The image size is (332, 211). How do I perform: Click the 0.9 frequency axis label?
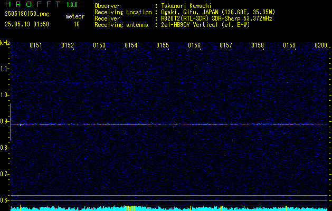point(4,121)
